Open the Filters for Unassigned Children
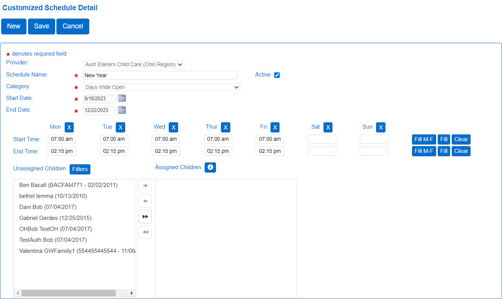Screen dimensions: 502x299 click(x=79, y=169)
